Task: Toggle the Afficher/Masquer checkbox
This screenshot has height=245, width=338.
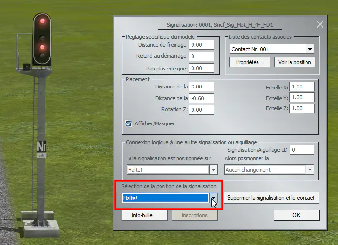Action: tap(129, 123)
